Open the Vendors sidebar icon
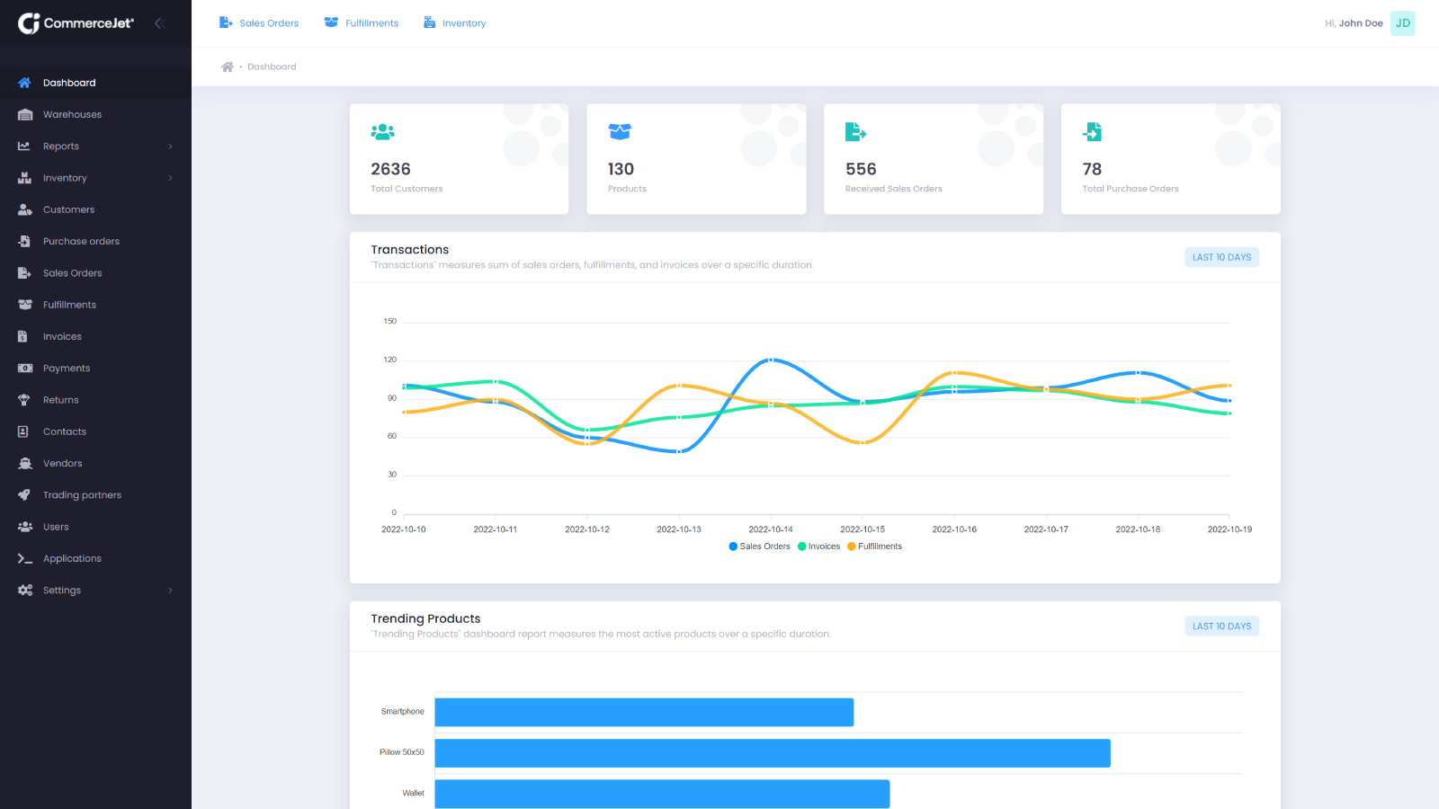The width and height of the screenshot is (1439, 809). coord(26,463)
